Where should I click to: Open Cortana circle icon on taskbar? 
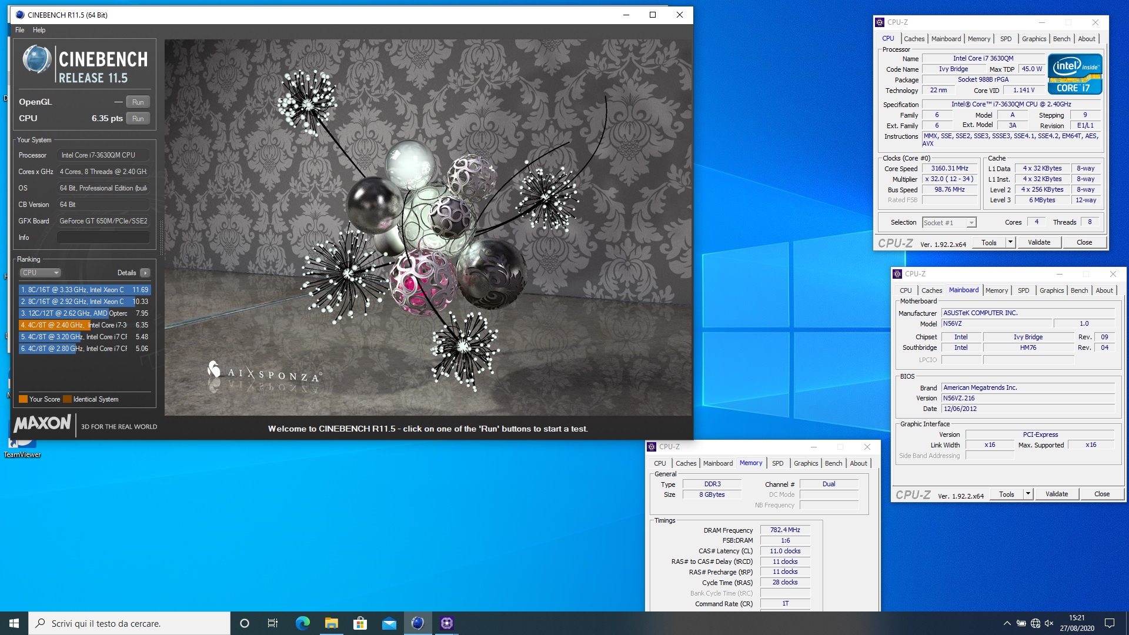click(245, 623)
